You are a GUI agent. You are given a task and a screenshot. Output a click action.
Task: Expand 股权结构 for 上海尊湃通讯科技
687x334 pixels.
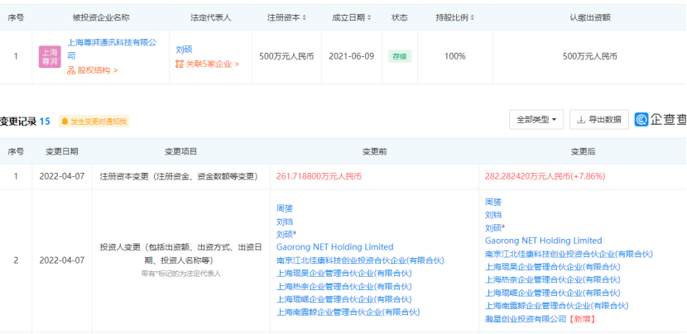pyautogui.click(x=93, y=71)
